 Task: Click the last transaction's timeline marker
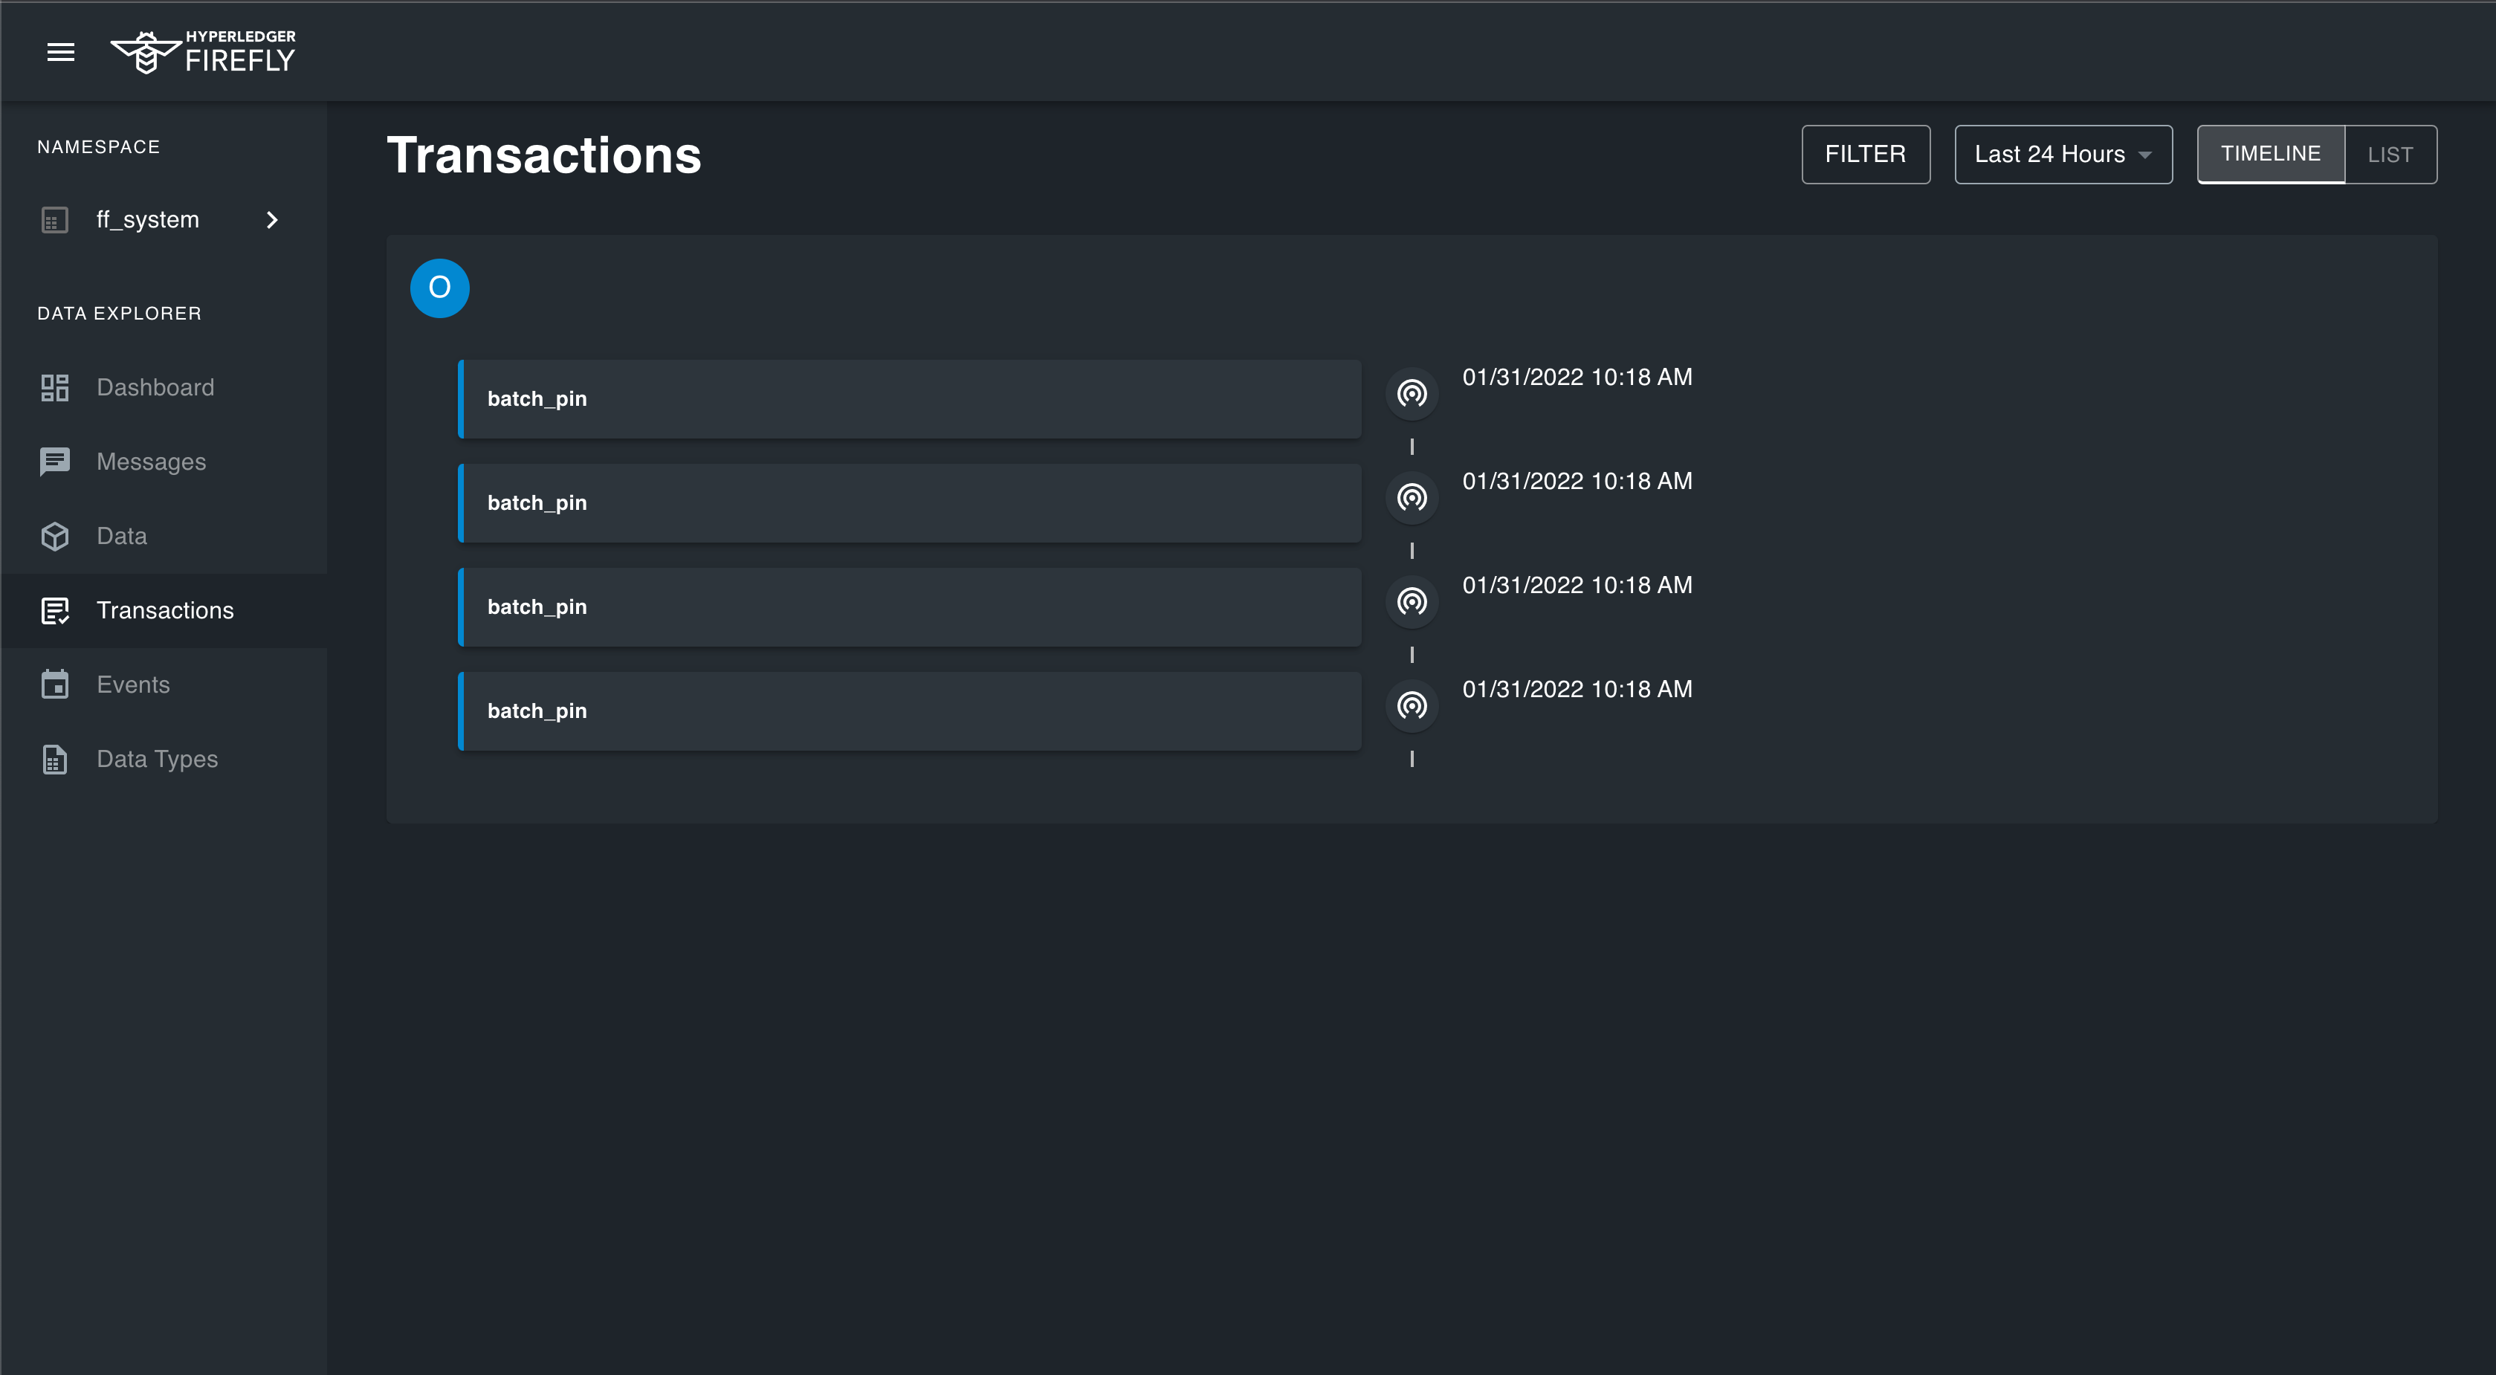coord(1412,705)
